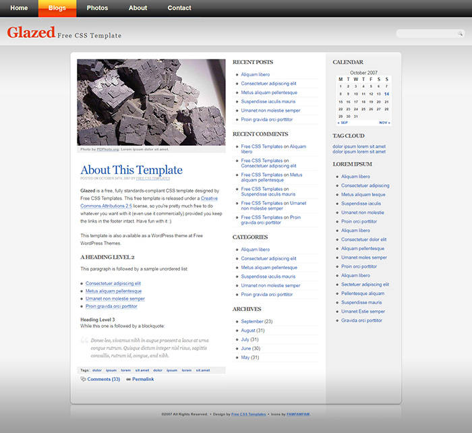Open Urnanet non molestie under Lorem Ipsum
Screen dimensions: 472x433
[363, 212]
